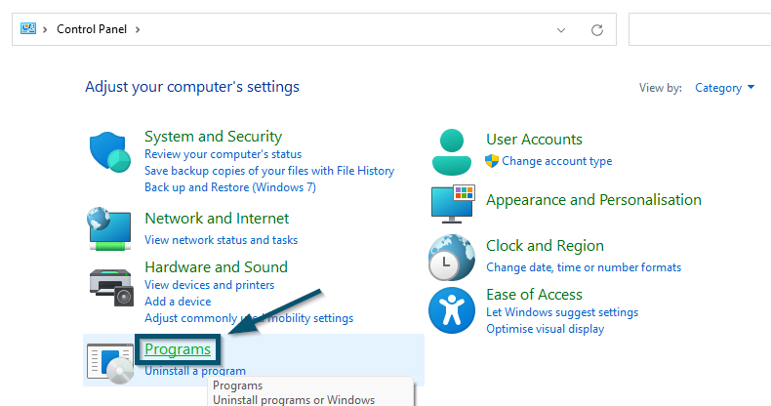
Task: Click the Add a device link
Action: (x=178, y=302)
